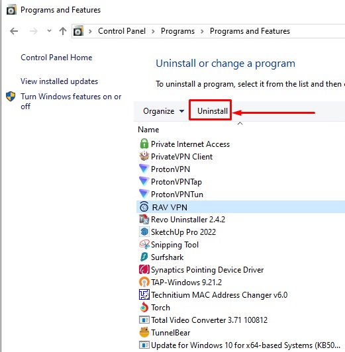Expand chevron after Control Panel in address bar
Viewport: 345px width, 352px height.
point(153,31)
